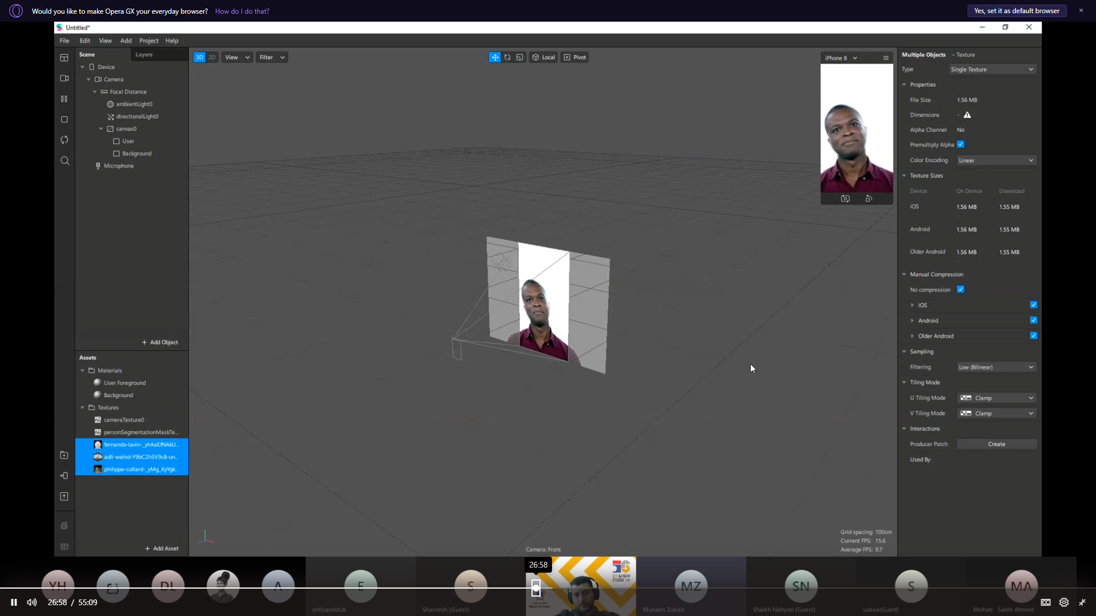Toggle Local coordinate space button
This screenshot has height=616, width=1096.
tap(543, 57)
